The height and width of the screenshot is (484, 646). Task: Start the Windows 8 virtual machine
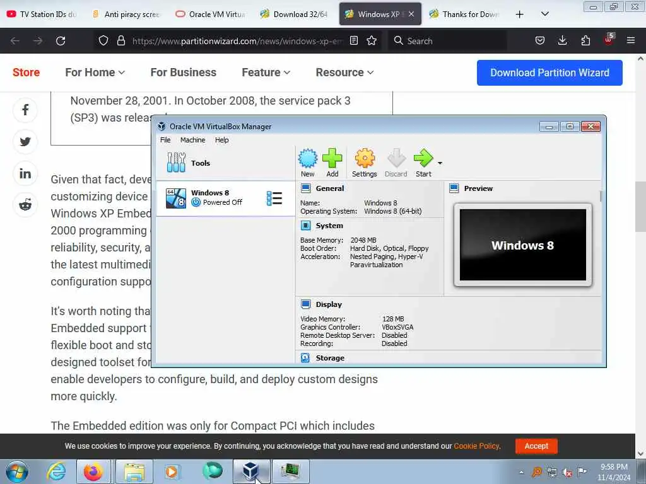tap(423, 163)
